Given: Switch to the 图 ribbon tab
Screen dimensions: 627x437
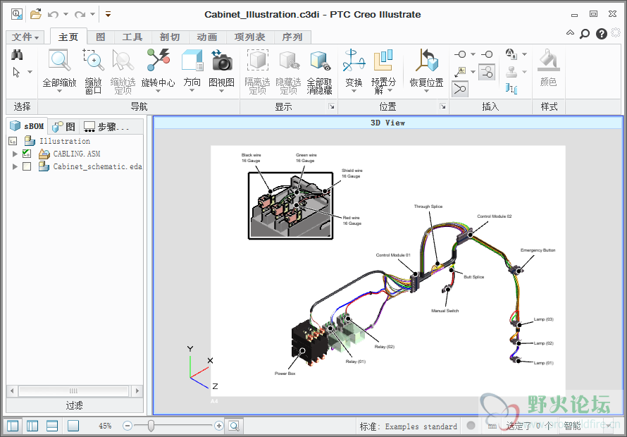Looking at the screenshot, I should pos(100,37).
